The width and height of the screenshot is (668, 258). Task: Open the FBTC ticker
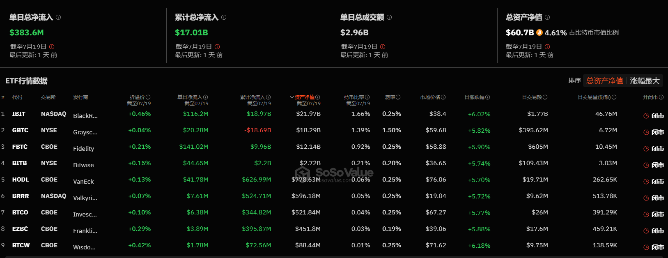pyautogui.click(x=20, y=147)
